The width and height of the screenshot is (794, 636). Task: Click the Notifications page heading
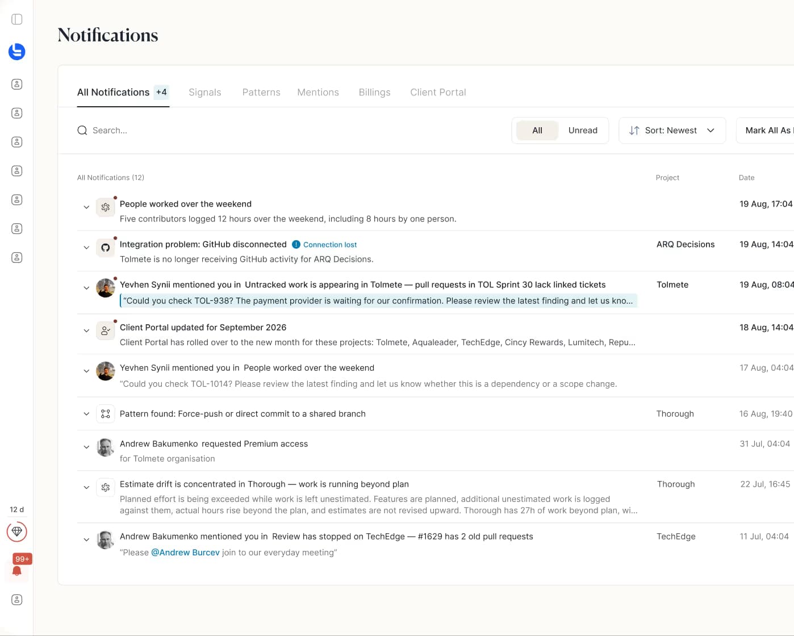[x=108, y=35]
